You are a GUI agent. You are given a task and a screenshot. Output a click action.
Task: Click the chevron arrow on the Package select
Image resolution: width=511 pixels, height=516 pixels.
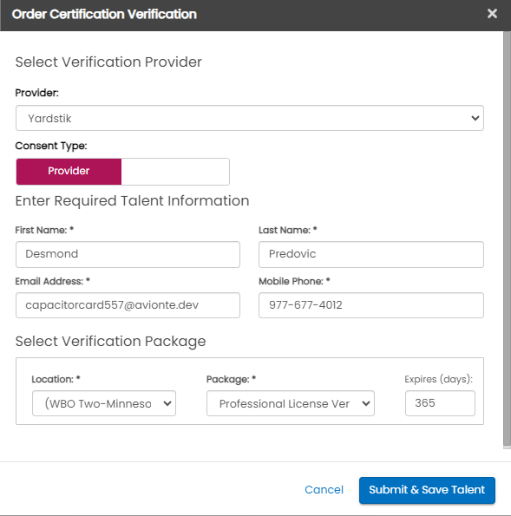coord(366,403)
